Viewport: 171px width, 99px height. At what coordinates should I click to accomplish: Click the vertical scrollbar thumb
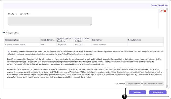(x=167, y=77)
